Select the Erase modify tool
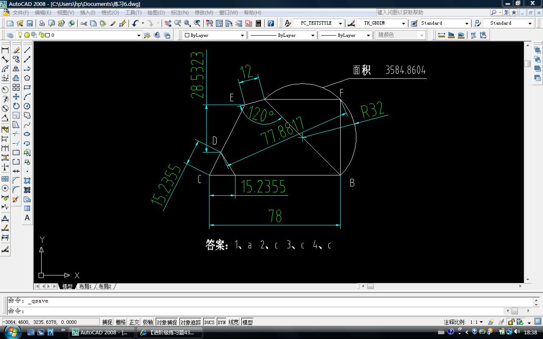Image resolution: width=543 pixels, height=339 pixels. (16, 50)
